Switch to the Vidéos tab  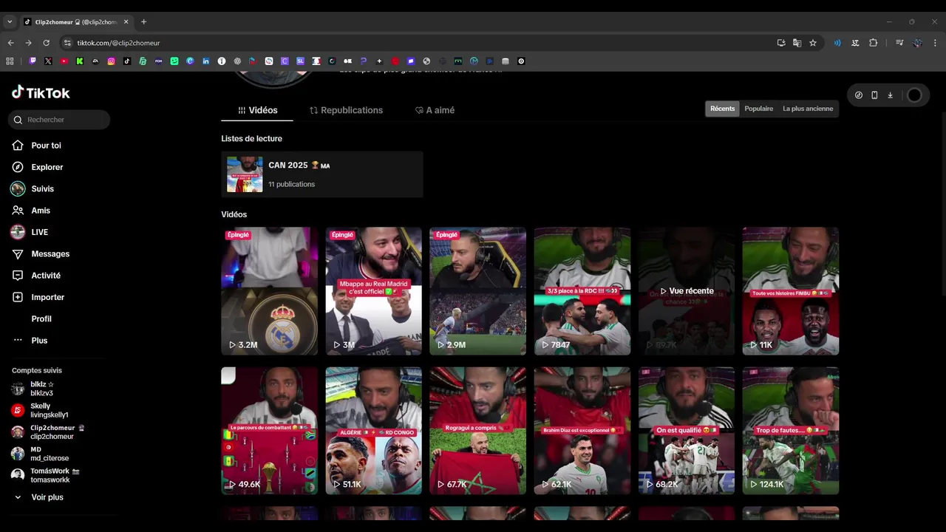pos(257,110)
